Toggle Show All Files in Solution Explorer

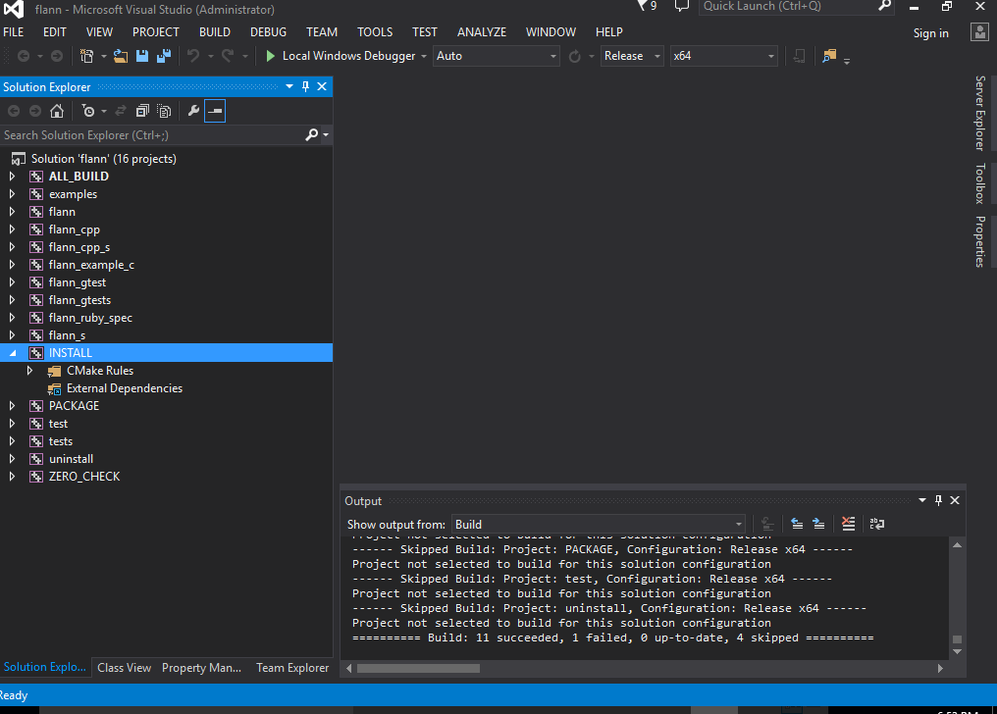click(164, 111)
